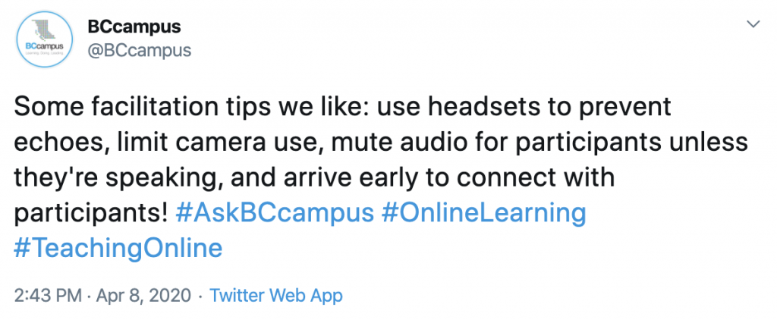
Task: Click the separator dot before Twitter Web App
Action: click(200, 295)
